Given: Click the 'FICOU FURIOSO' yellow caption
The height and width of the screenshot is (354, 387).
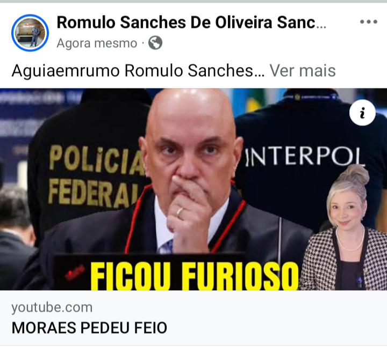Looking at the screenshot, I should coord(195,276).
